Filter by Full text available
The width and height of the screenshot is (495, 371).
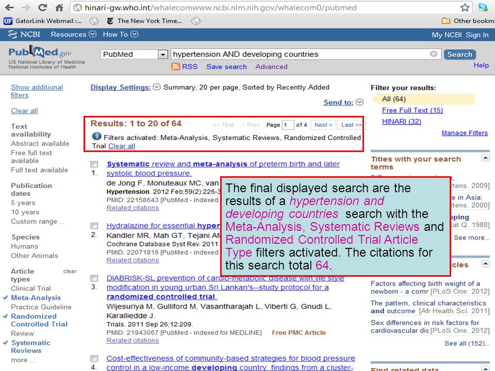point(39,170)
